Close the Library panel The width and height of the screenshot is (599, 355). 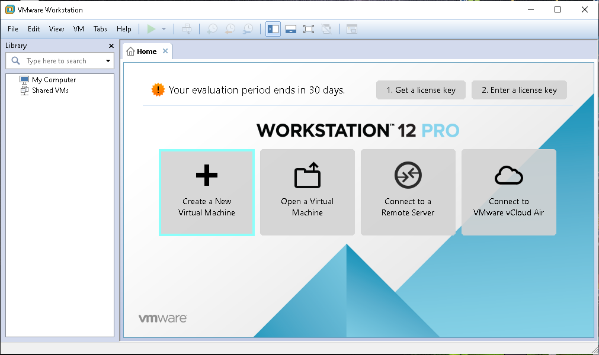click(x=111, y=46)
